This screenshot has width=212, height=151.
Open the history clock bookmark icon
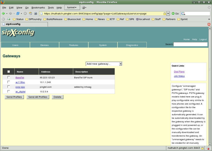pos(3,19)
